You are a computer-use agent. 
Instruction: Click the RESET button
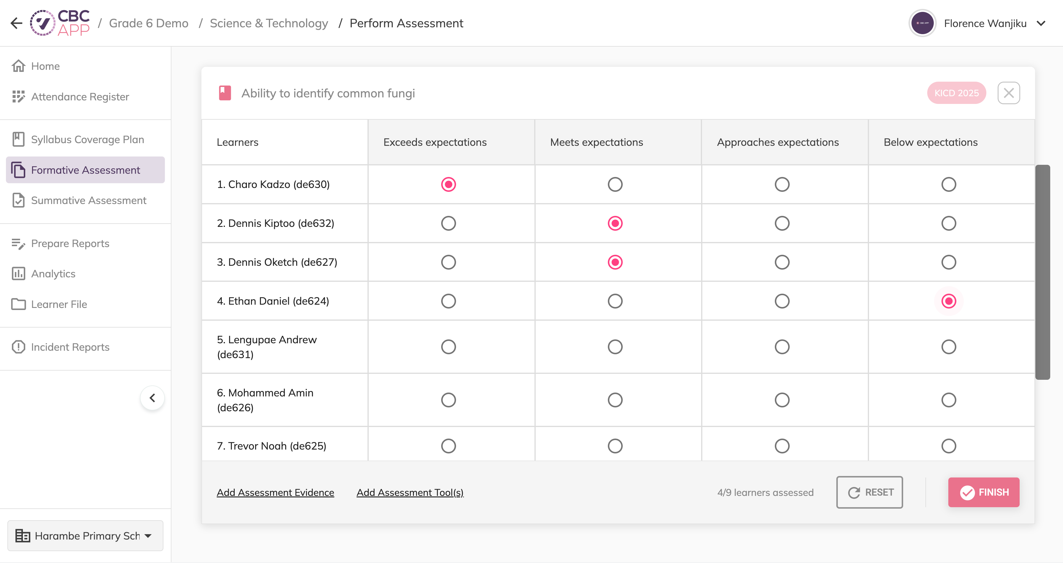click(x=870, y=492)
